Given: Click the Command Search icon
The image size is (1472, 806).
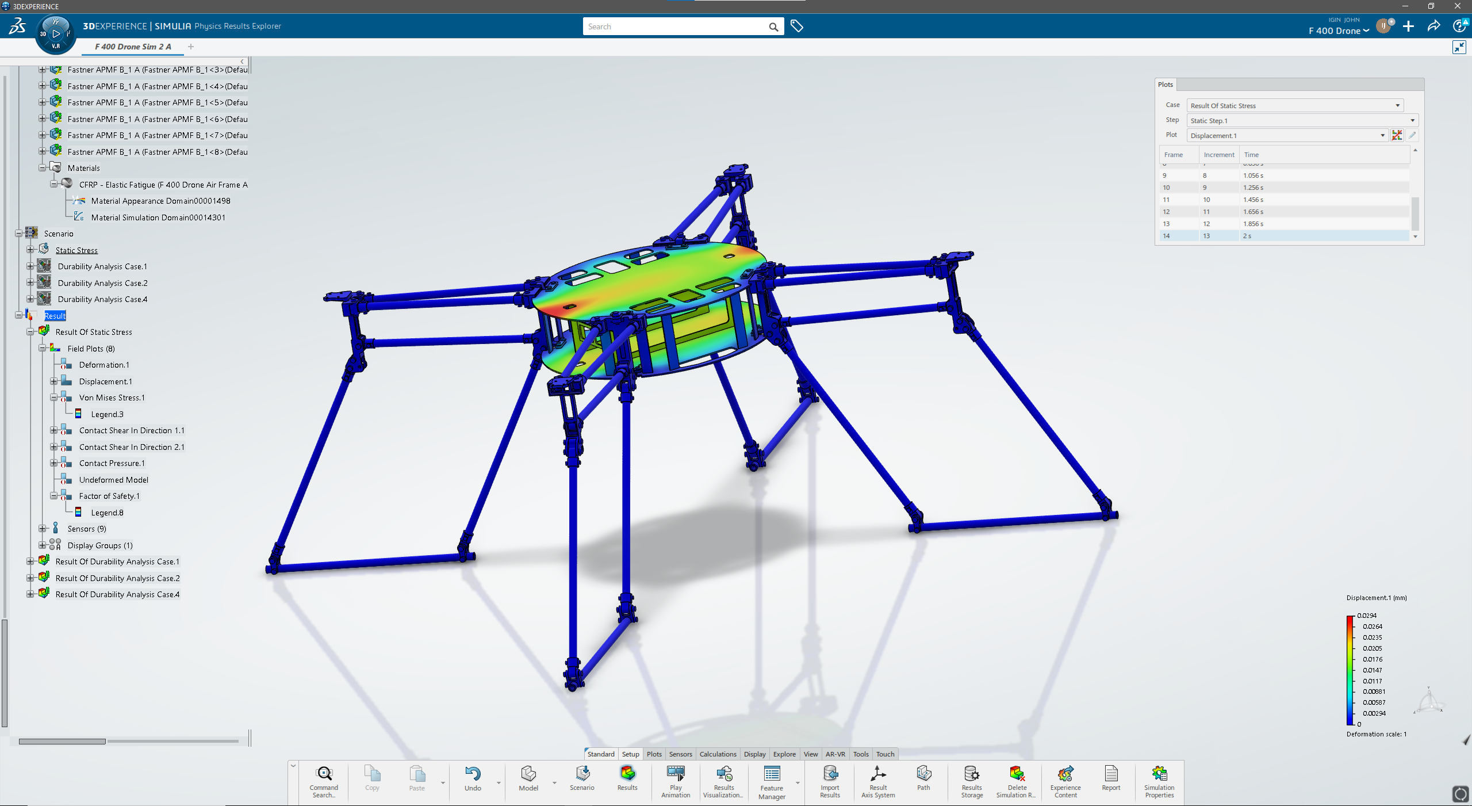Looking at the screenshot, I should tap(324, 774).
